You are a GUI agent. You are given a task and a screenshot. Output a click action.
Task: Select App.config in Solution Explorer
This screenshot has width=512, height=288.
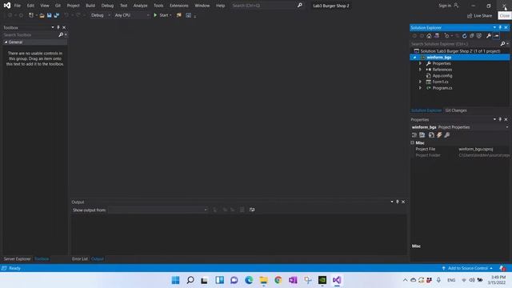click(442, 76)
